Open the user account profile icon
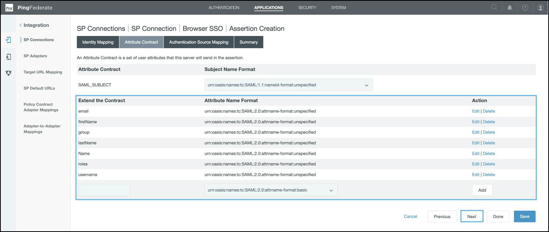 [540, 8]
